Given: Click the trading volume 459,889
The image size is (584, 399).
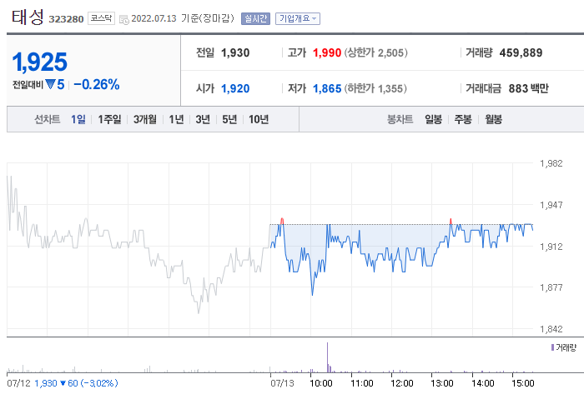Looking at the screenshot, I should [521, 52].
